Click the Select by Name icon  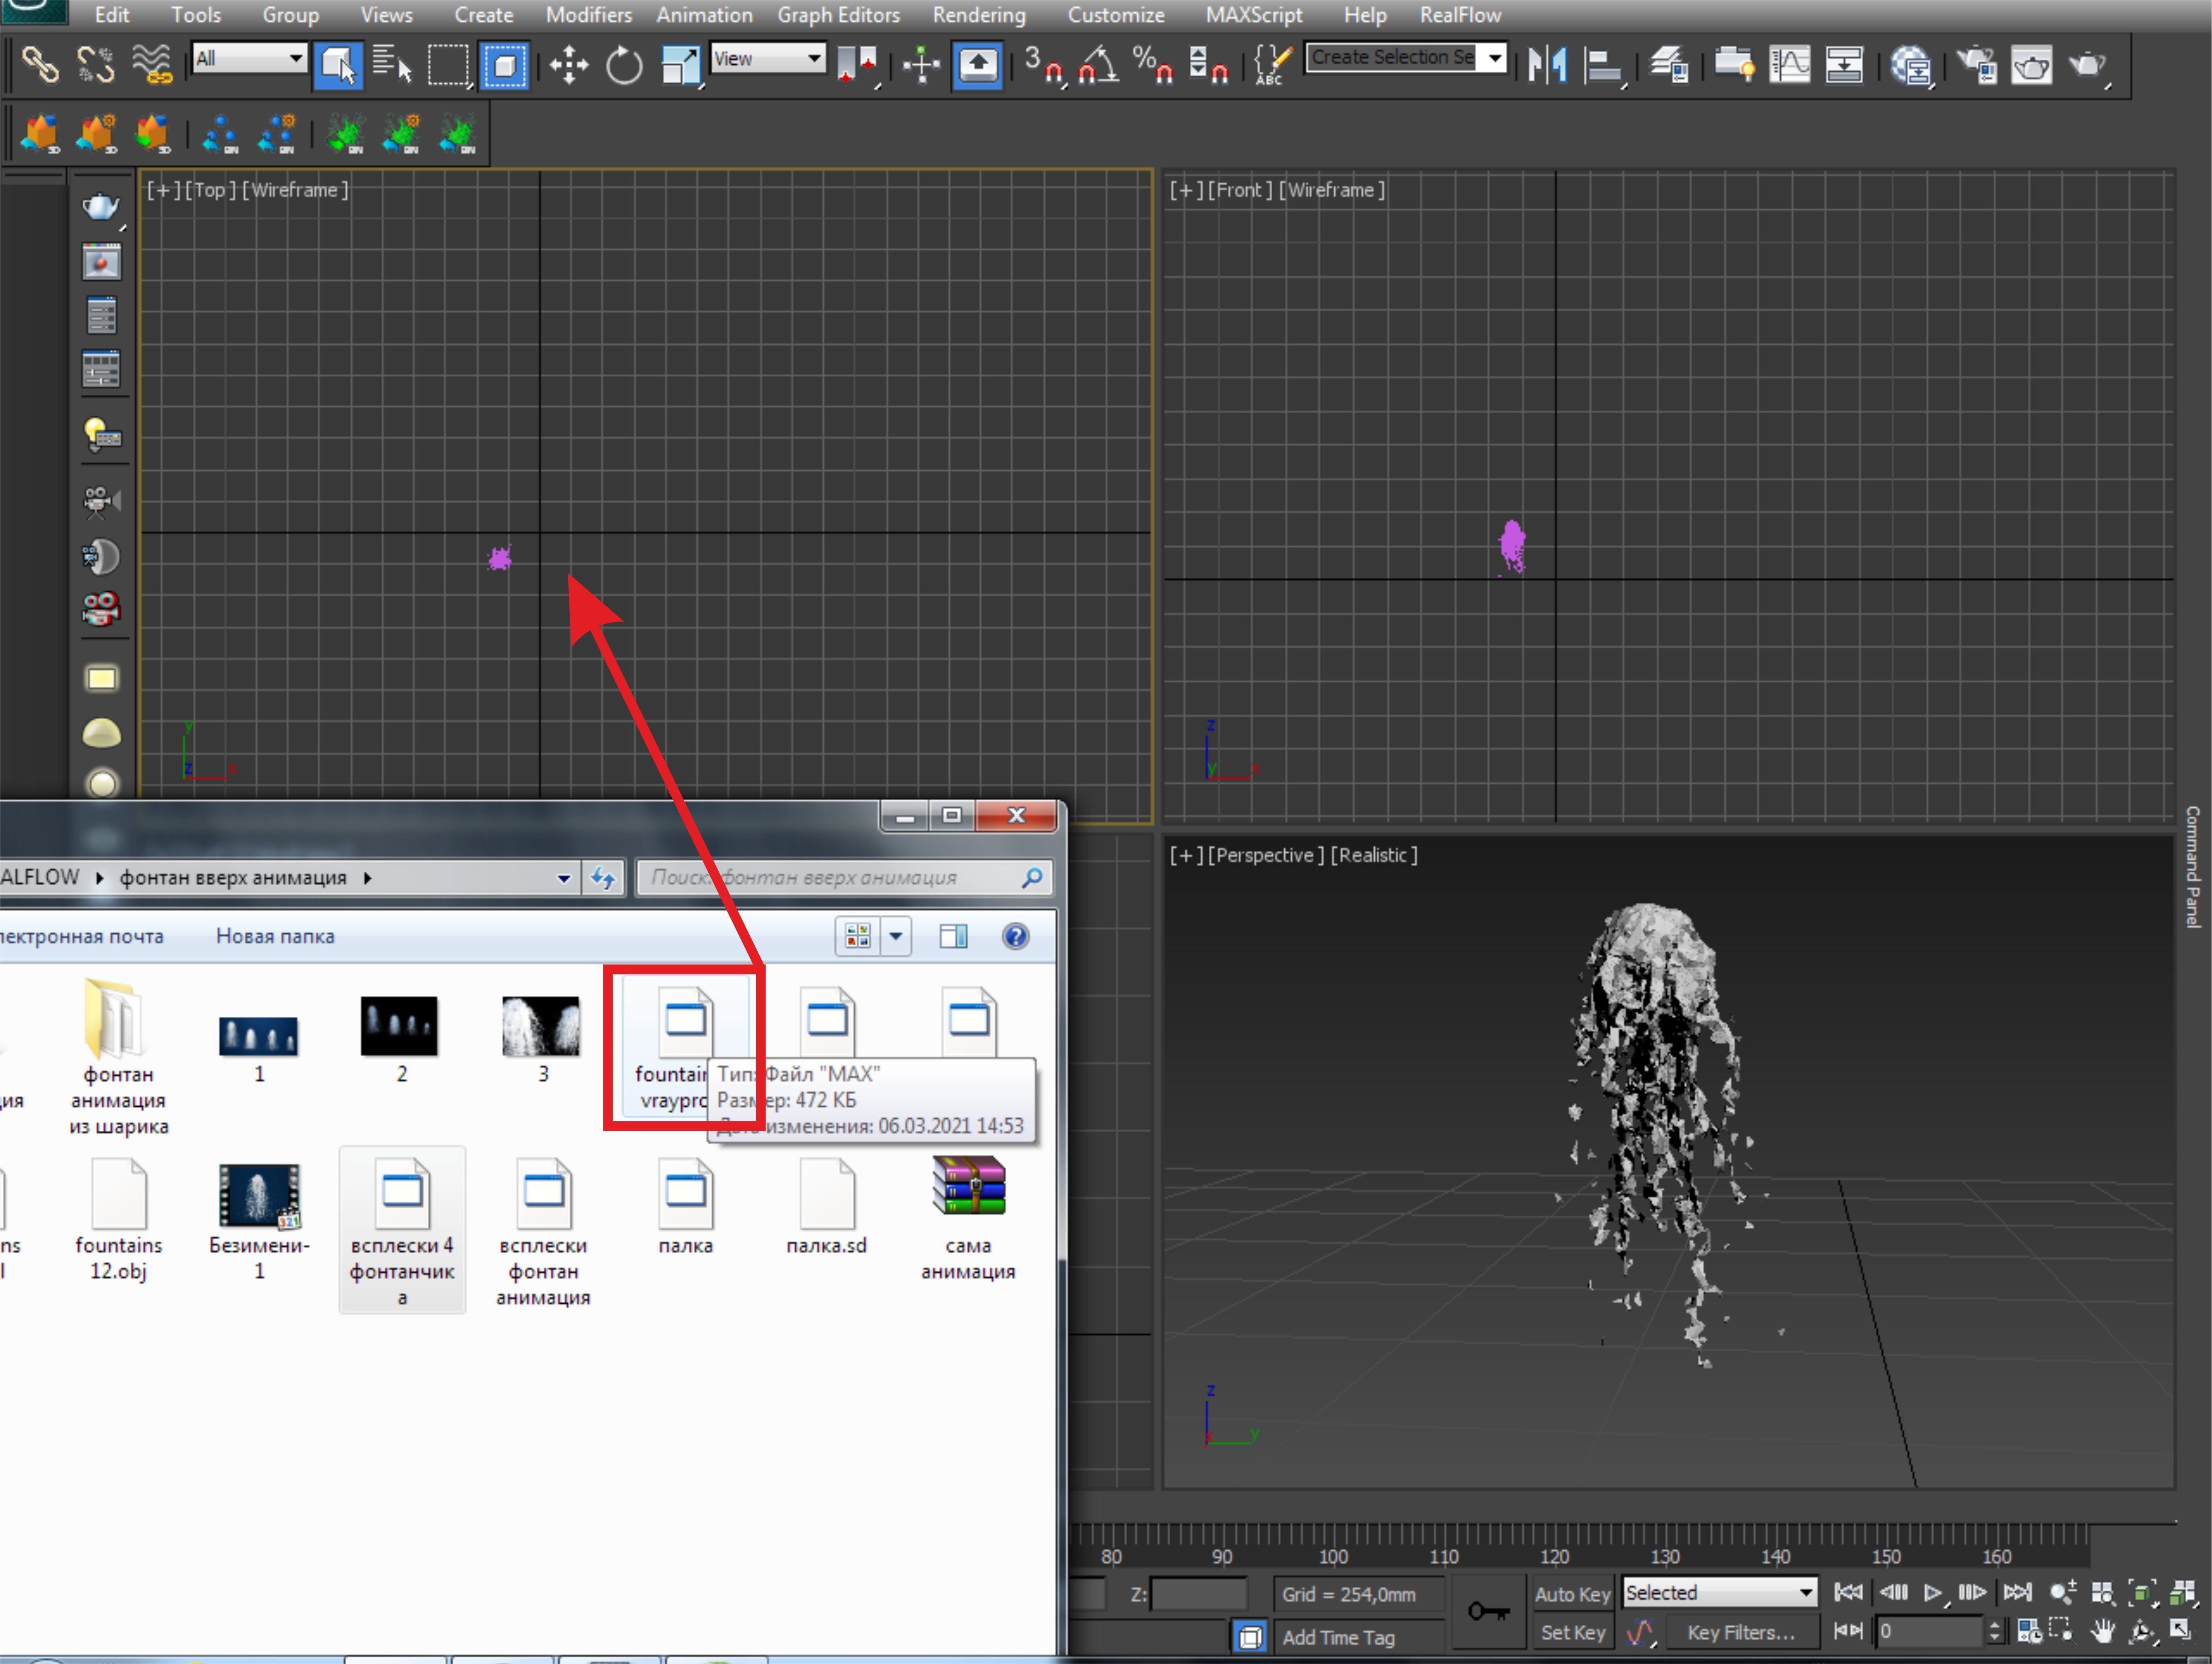[392, 66]
